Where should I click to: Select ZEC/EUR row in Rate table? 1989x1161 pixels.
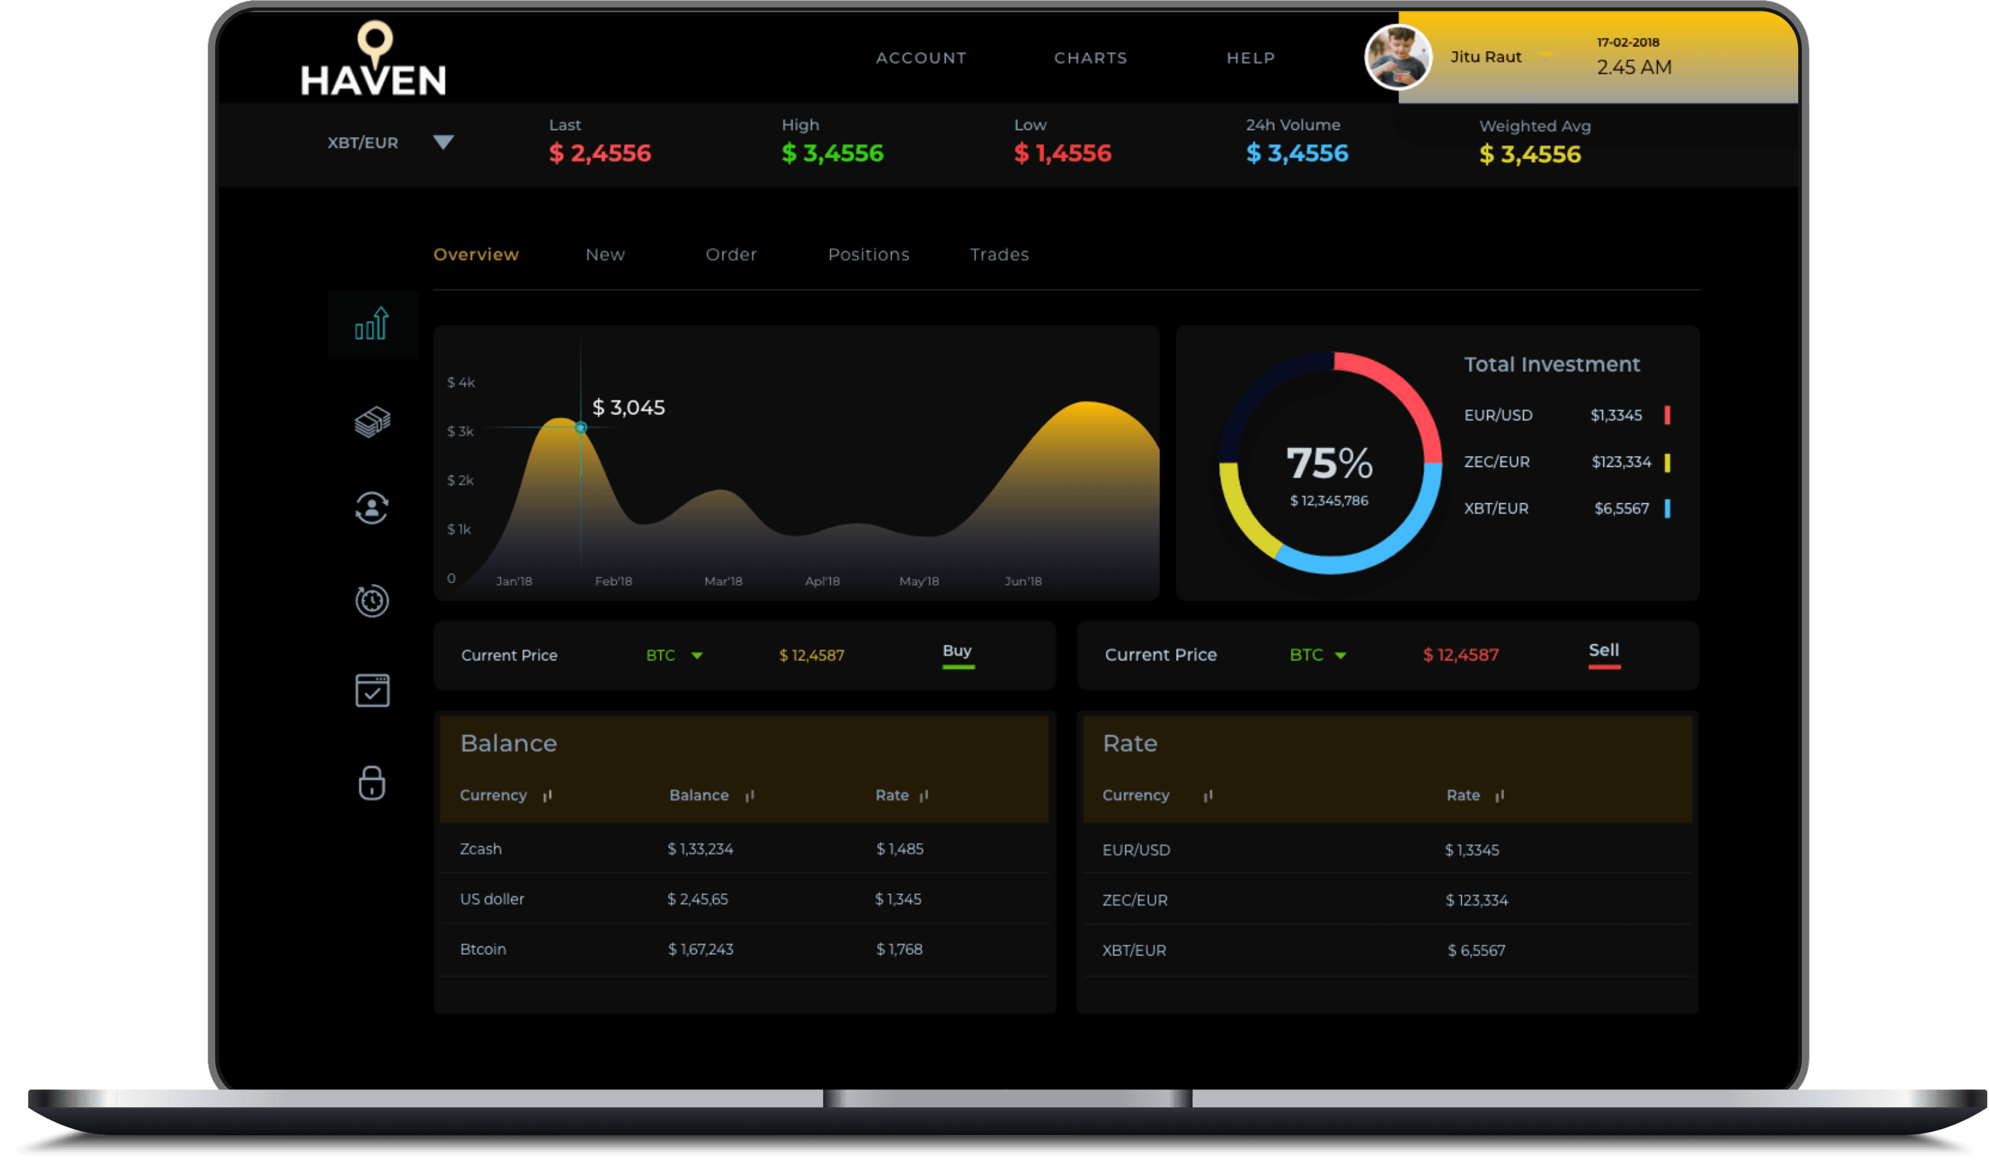click(1388, 900)
